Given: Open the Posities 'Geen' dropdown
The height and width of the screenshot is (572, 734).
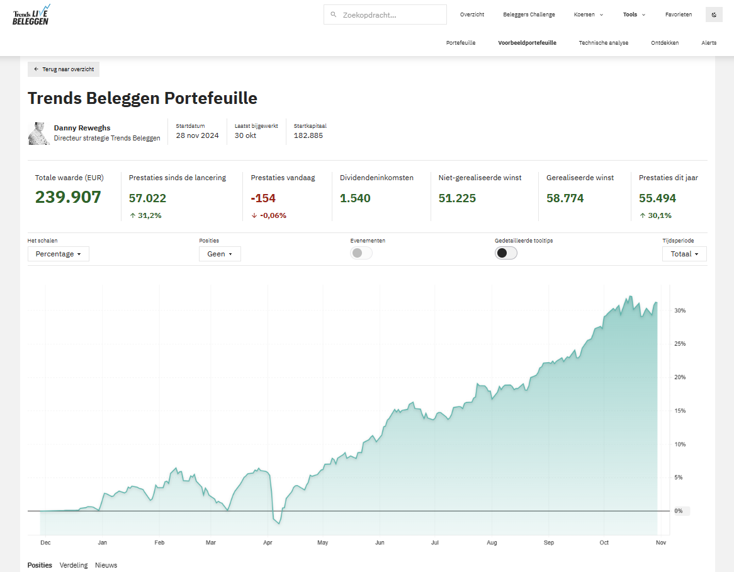Looking at the screenshot, I should [220, 254].
